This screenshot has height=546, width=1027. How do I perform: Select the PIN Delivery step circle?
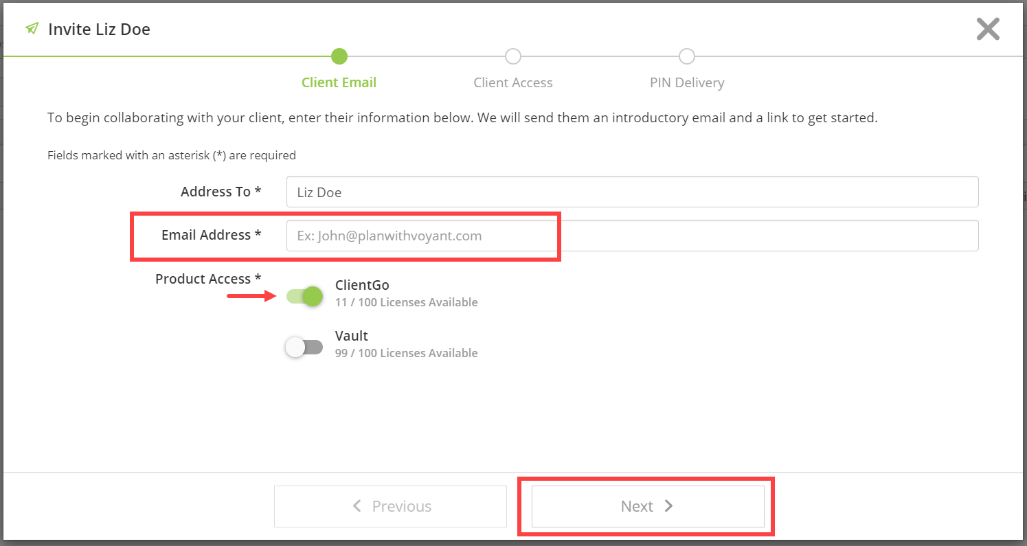tap(686, 56)
